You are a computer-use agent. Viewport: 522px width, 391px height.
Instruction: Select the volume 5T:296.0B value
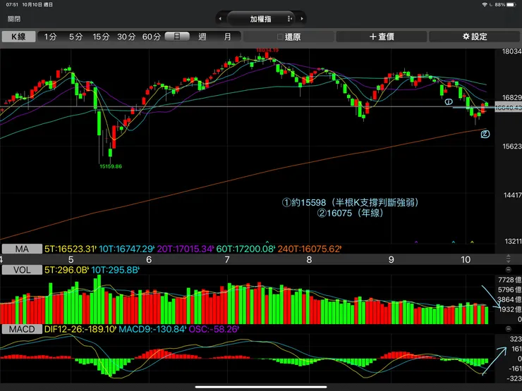click(x=66, y=270)
